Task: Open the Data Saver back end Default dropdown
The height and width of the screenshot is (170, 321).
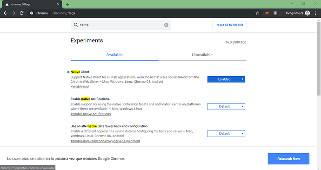Action: click(226, 134)
